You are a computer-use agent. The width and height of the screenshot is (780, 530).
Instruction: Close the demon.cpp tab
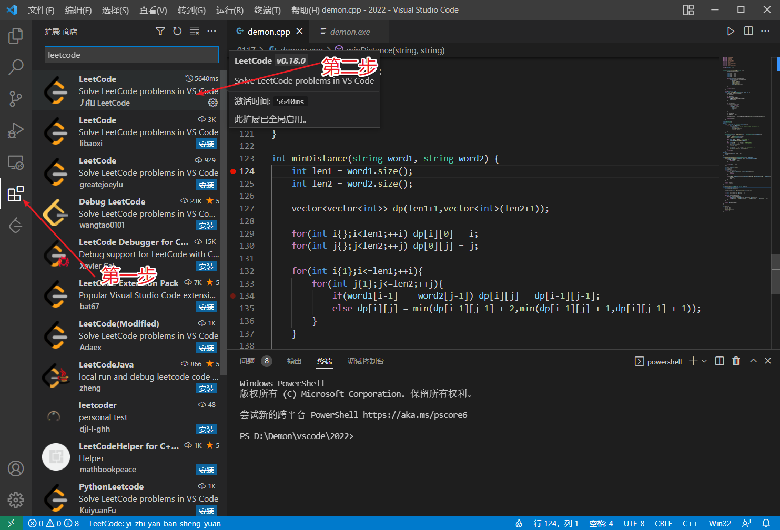pos(299,32)
